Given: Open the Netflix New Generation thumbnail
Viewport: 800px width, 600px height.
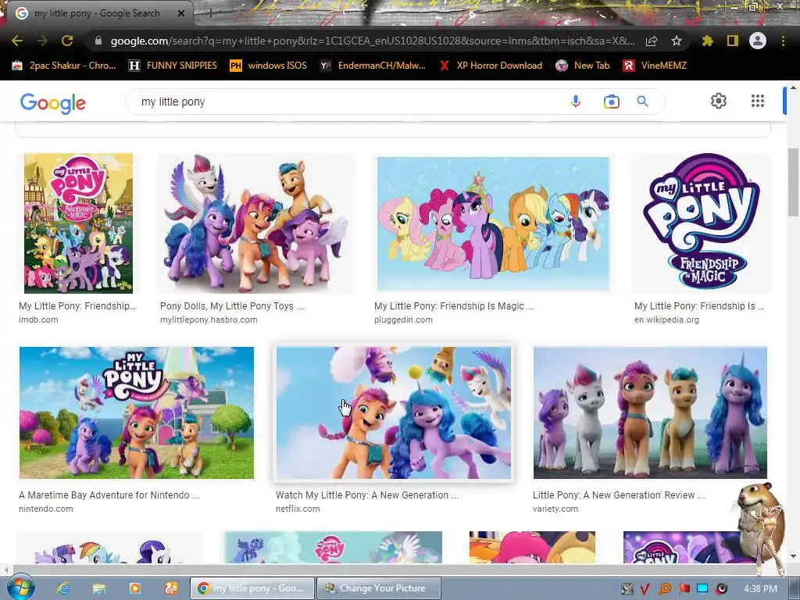Looking at the screenshot, I should coord(394,412).
